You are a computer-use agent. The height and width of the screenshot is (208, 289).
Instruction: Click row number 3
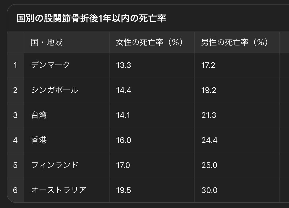pos(15,115)
